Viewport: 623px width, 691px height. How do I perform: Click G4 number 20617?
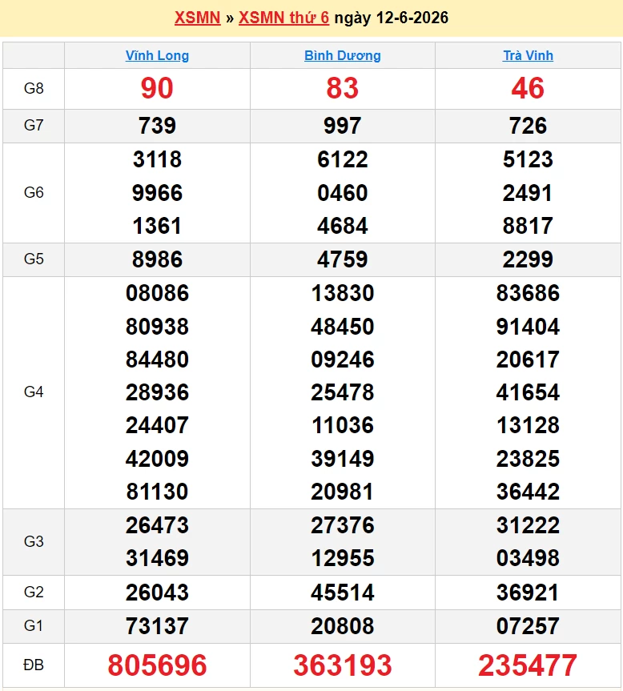(x=528, y=360)
